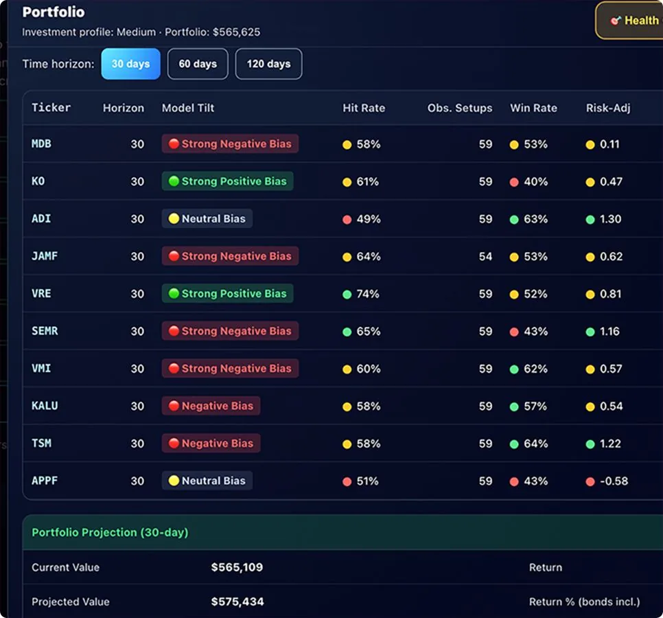
Task: Click the green dot in KO's bias badge
Action: (174, 181)
